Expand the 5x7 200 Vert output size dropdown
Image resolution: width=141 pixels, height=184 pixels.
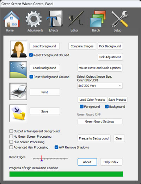tap(100, 86)
